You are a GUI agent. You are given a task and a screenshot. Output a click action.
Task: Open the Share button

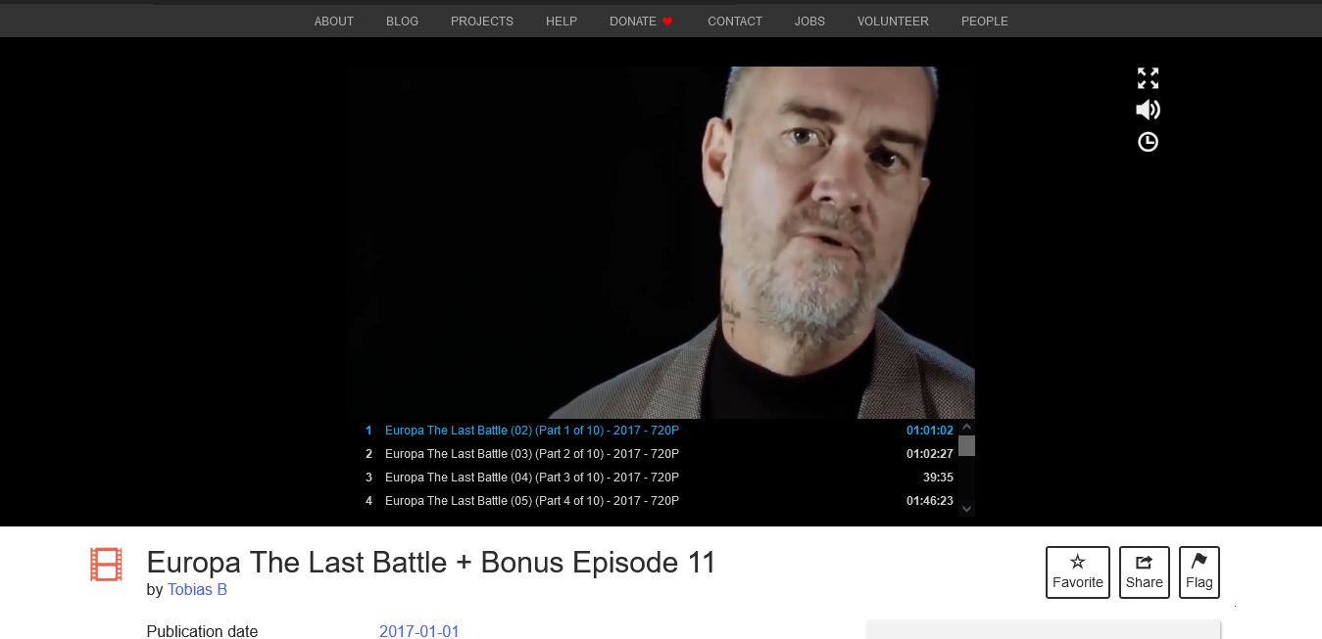(x=1145, y=571)
